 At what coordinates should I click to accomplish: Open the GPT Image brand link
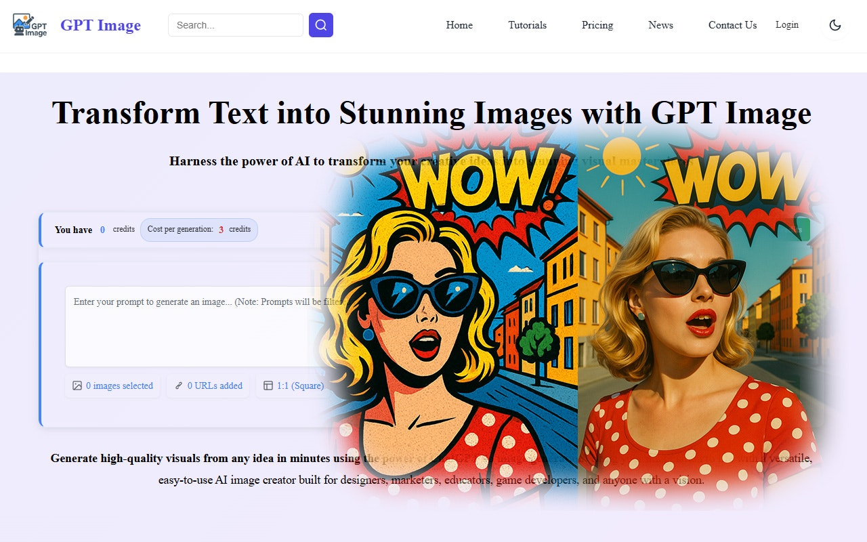click(100, 26)
